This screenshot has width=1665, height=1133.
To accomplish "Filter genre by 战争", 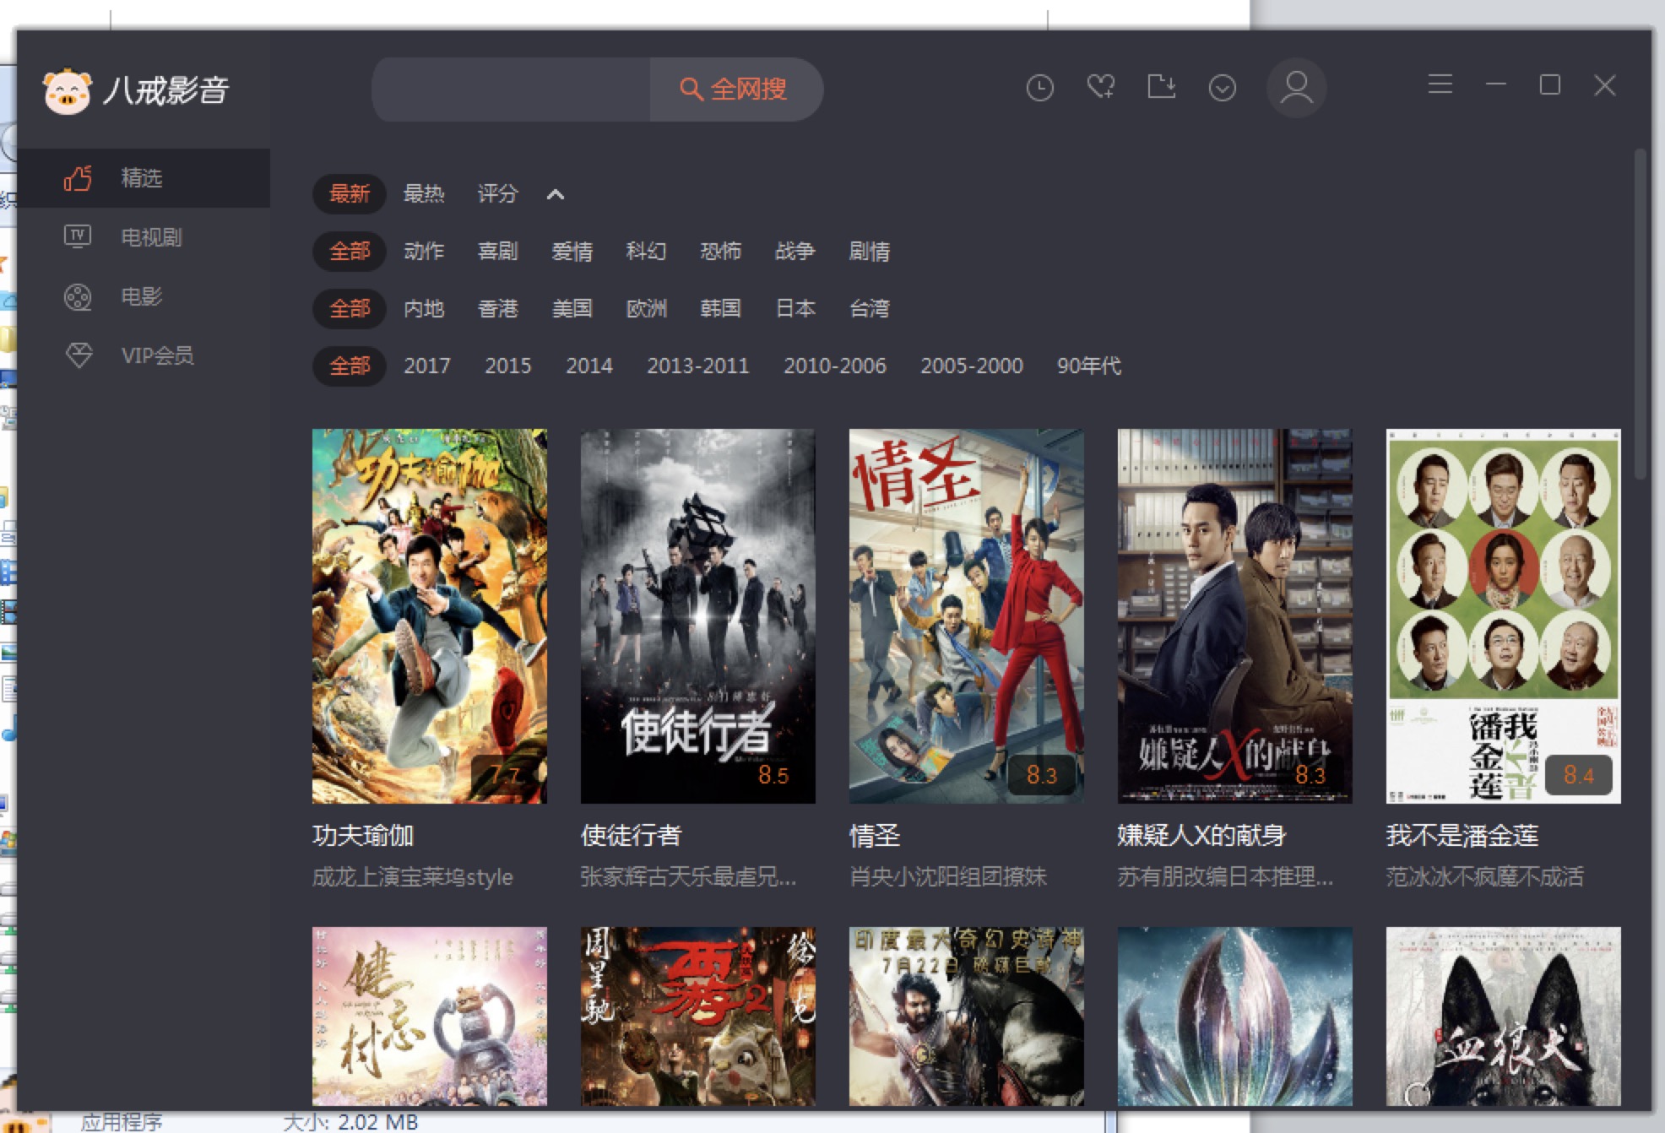I will click(795, 251).
